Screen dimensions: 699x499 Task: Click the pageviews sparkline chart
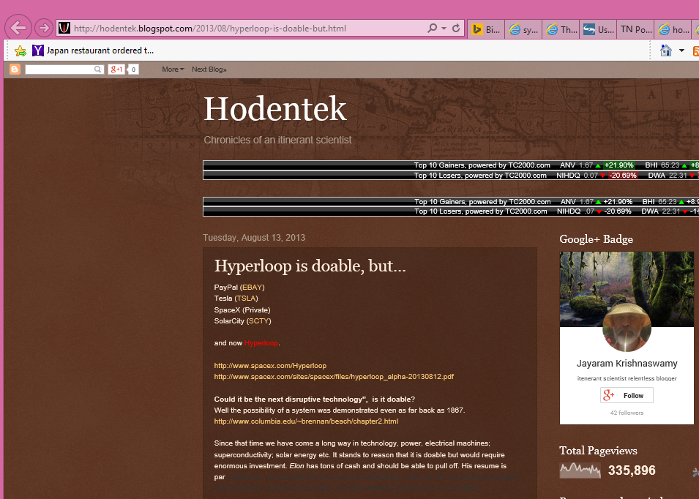pos(580,470)
